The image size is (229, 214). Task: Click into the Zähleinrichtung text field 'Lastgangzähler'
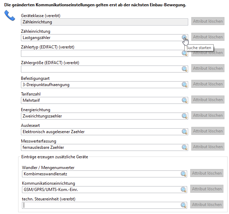(101, 37)
